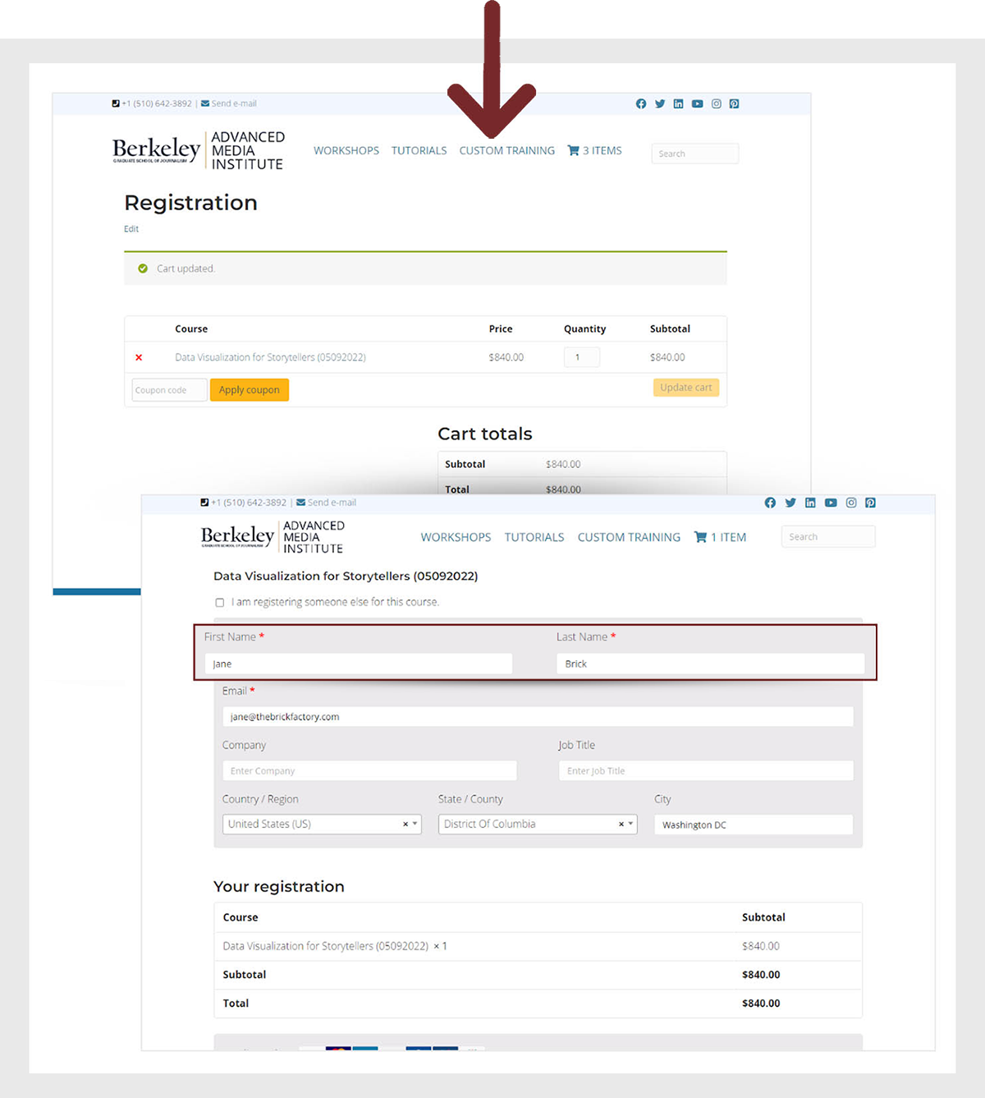Screen dimensions: 985x1098
Task: Open the cart showing 1 item
Action: coord(720,536)
